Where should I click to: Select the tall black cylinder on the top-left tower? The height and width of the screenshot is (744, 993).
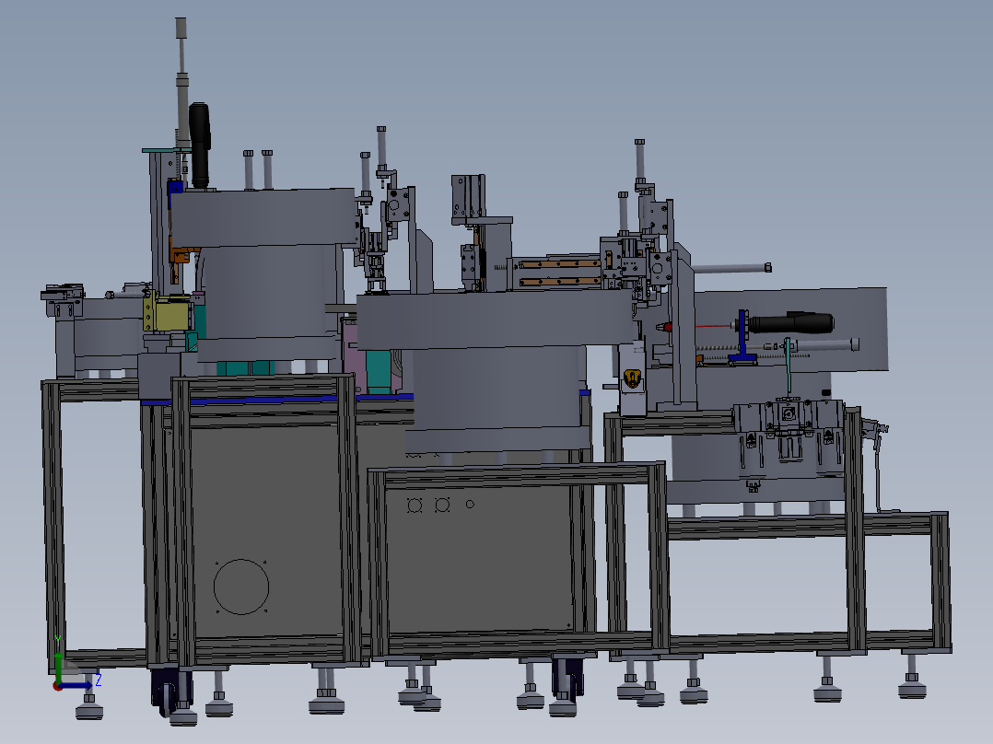pos(200,145)
